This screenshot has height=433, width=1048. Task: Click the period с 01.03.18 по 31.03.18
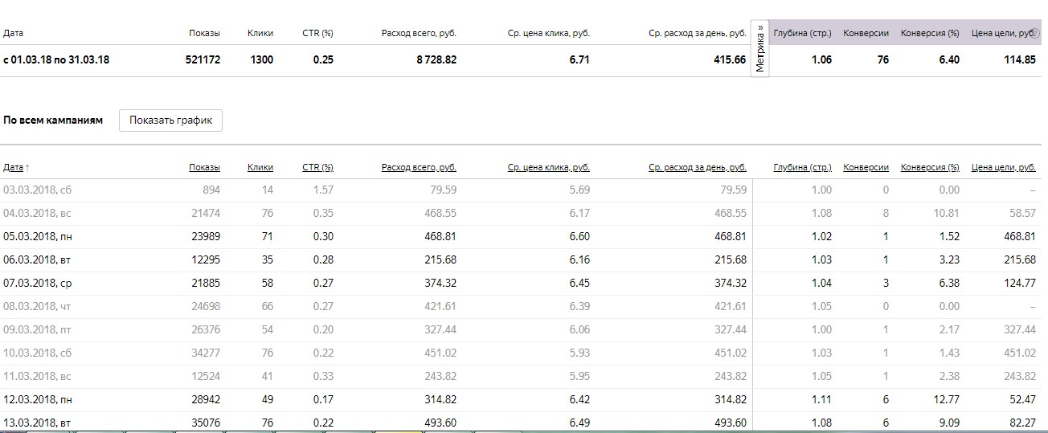[56, 59]
